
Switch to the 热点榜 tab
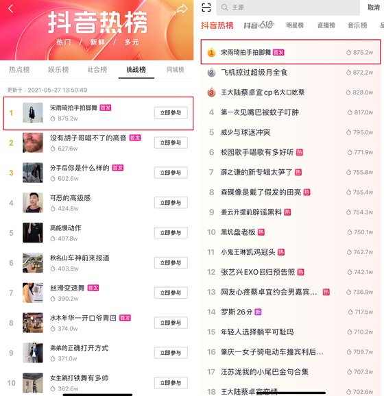19,69
